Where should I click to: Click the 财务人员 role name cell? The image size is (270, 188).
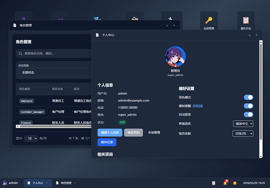tap(58, 123)
